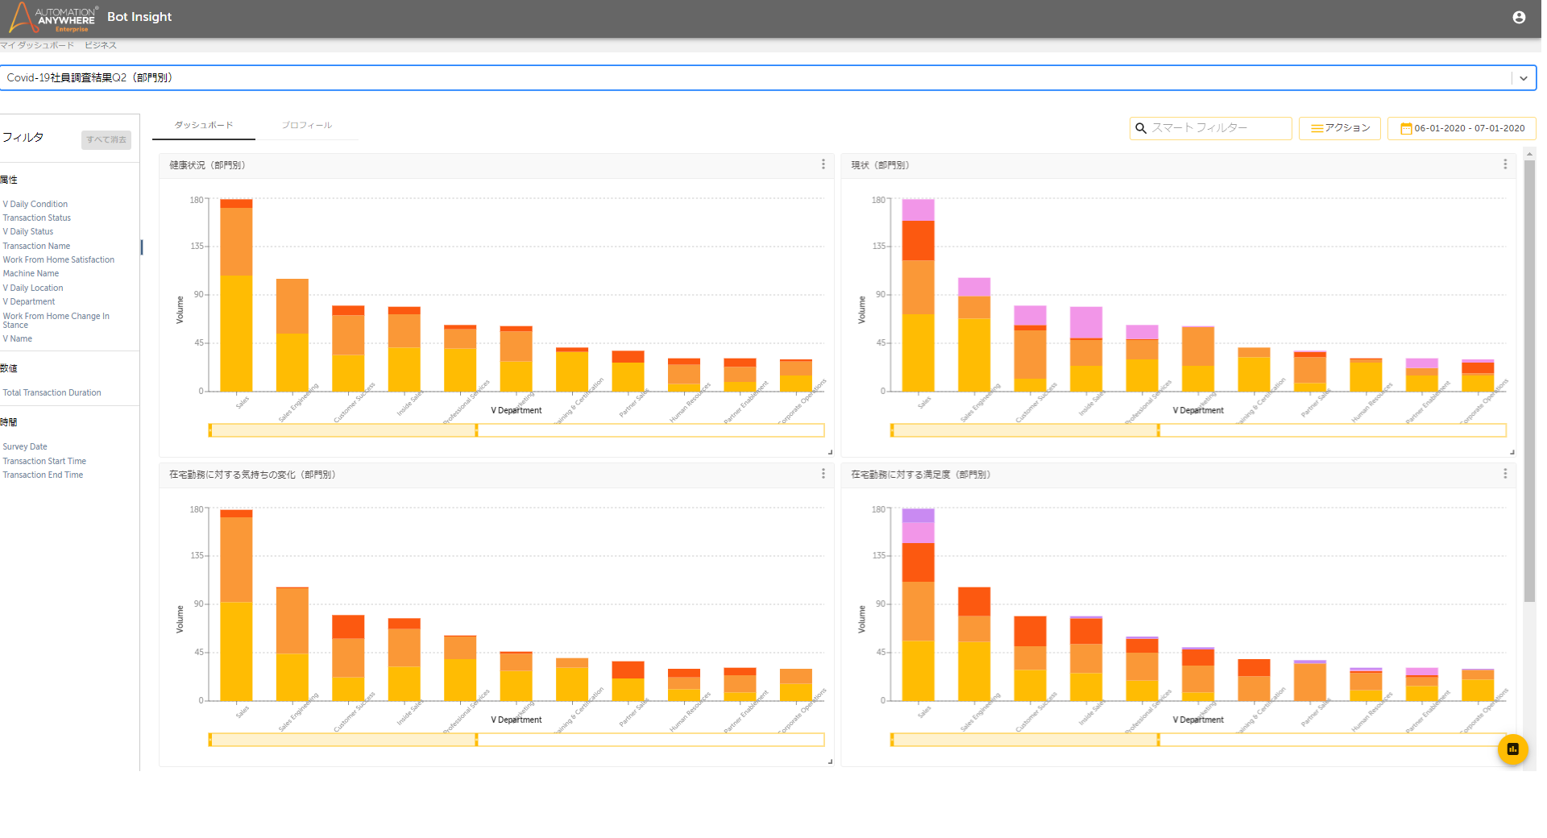Click the search magnifier icon in smart filter
The image size is (1547, 838).
(x=1141, y=128)
